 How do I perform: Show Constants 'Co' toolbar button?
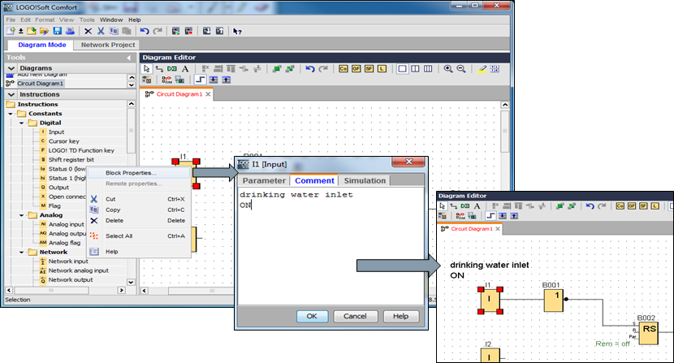point(343,70)
